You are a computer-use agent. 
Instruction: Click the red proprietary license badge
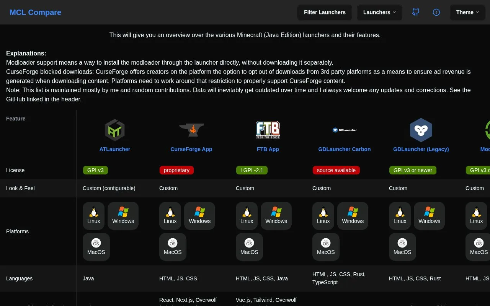point(176,170)
